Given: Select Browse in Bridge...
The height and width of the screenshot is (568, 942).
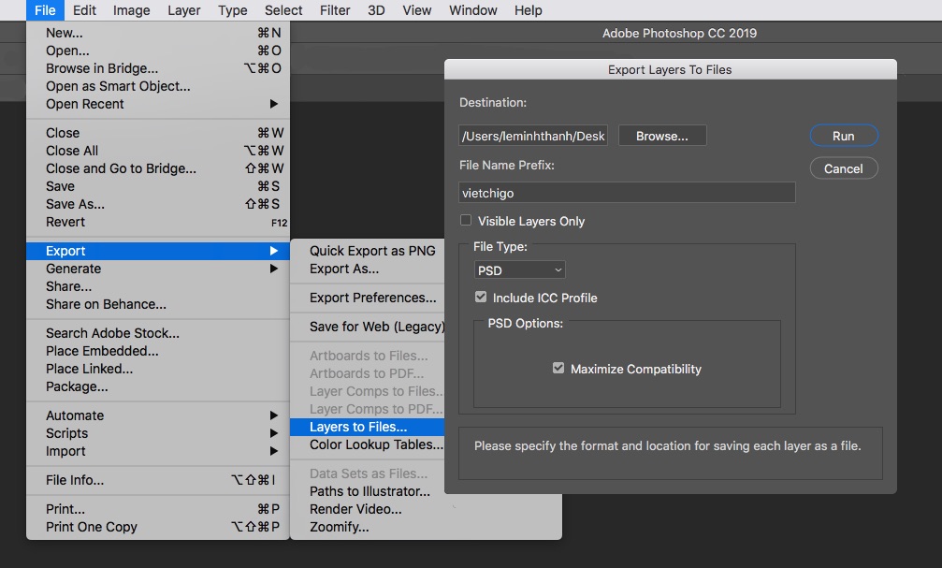Looking at the screenshot, I should 158,68.
